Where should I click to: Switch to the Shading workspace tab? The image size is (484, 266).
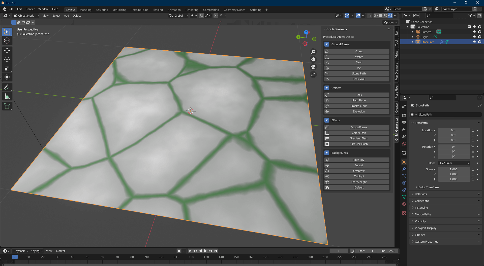pos(158,10)
